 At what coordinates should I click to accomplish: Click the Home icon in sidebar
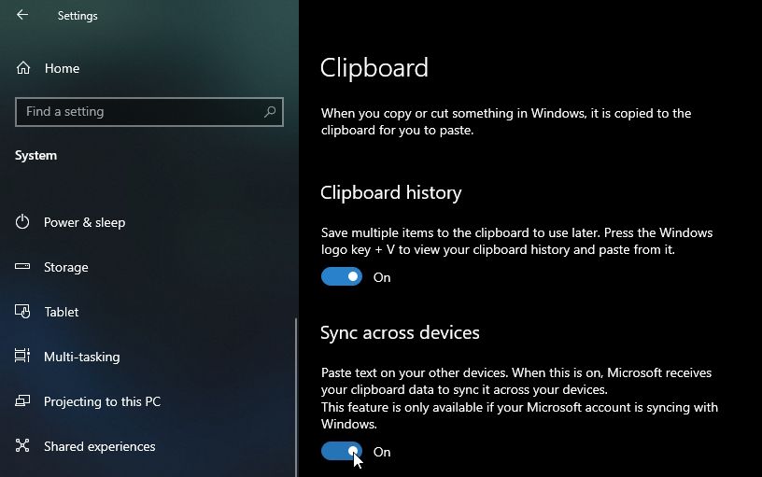(x=23, y=68)
